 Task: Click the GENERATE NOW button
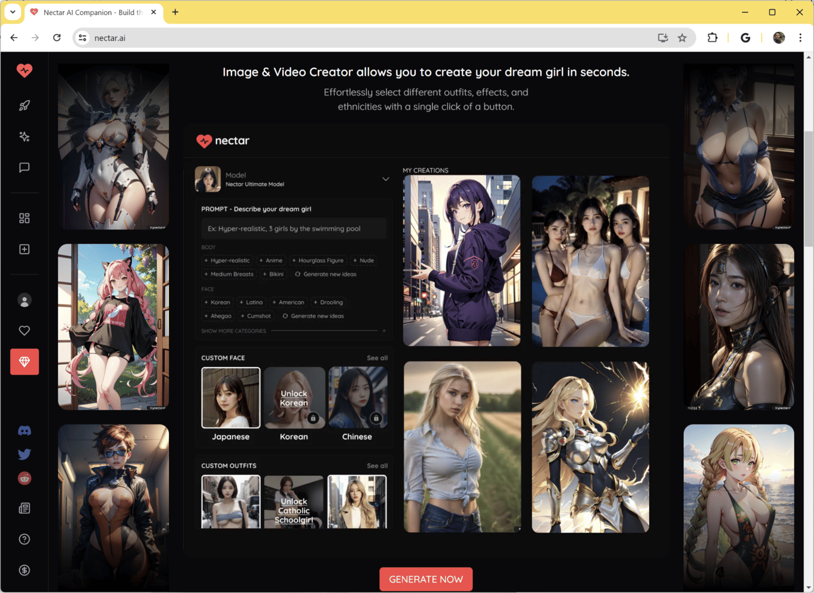(426, 579)
